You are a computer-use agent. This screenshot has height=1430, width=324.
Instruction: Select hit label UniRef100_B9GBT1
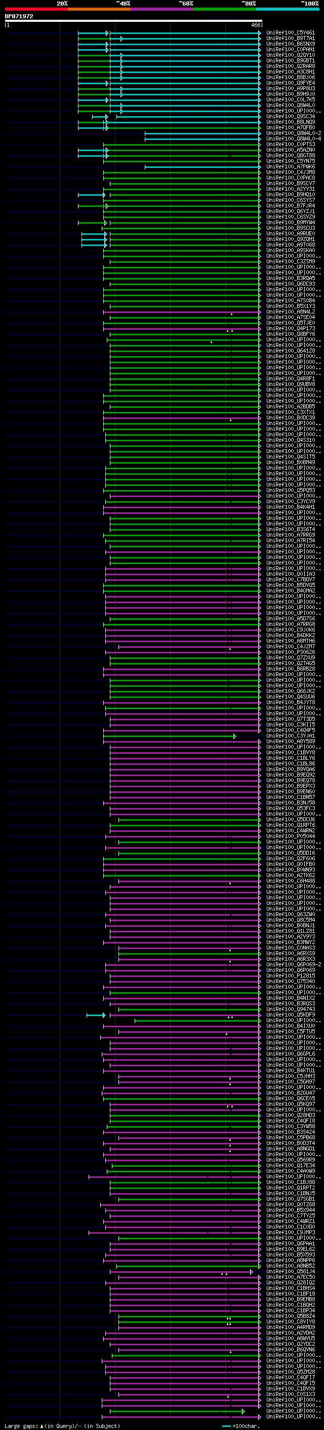pos(291,60)
